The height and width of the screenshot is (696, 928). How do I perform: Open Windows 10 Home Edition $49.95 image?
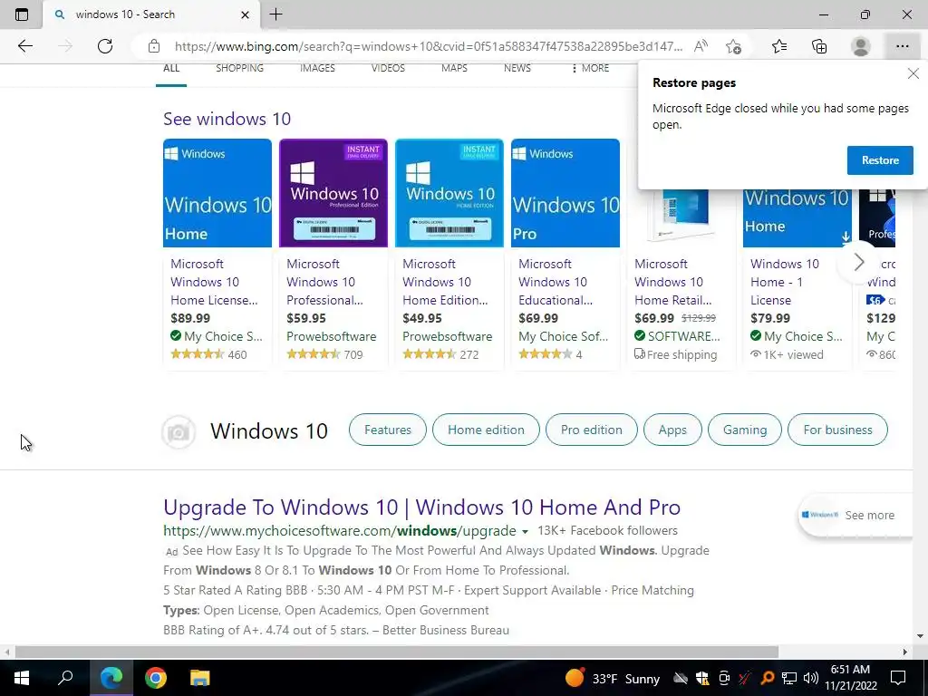point(449,193)
